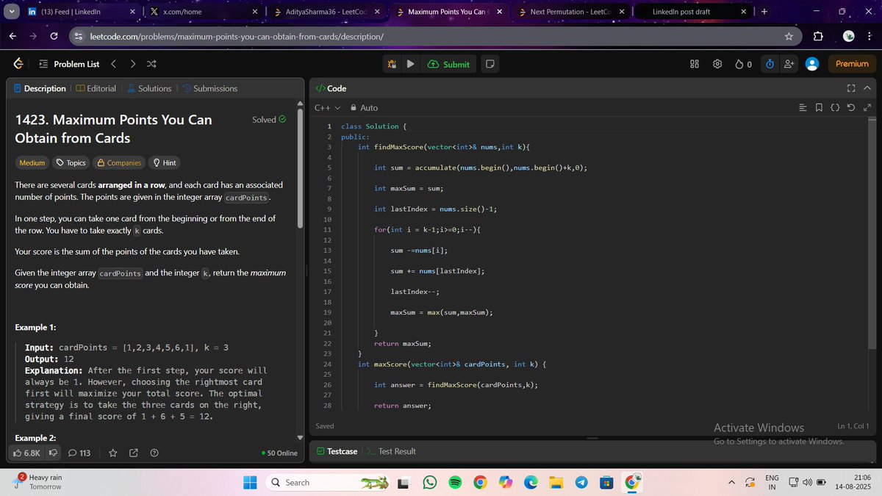The height and width of the screenshot is (496, 882).
Task: Click the Solved status label
Action: [269, 120]
